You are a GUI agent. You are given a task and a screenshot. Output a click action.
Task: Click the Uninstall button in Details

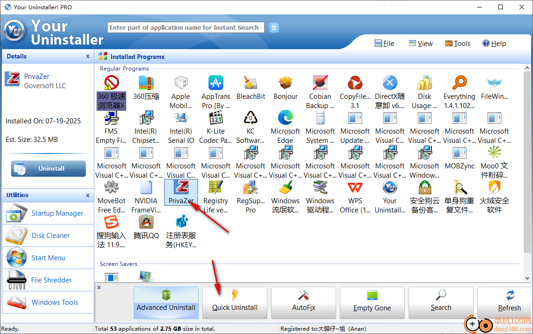[48, 168]
